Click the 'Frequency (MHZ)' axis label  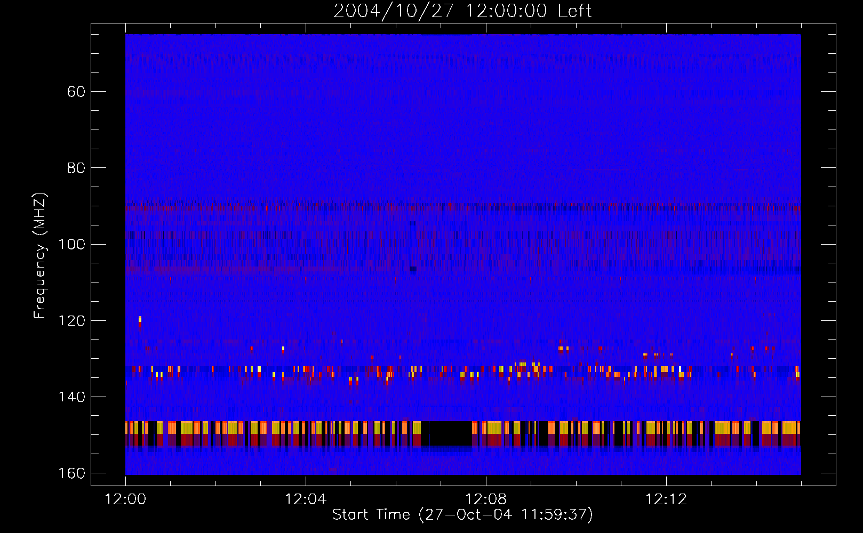pos(40,256)
